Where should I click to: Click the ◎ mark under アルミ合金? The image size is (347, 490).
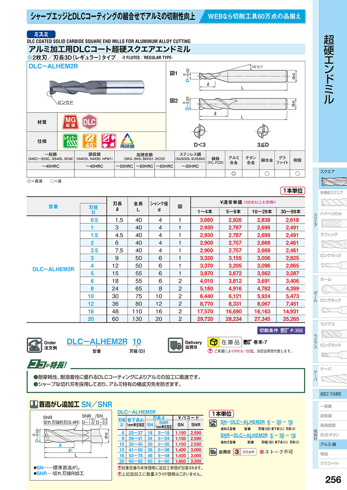232,173
